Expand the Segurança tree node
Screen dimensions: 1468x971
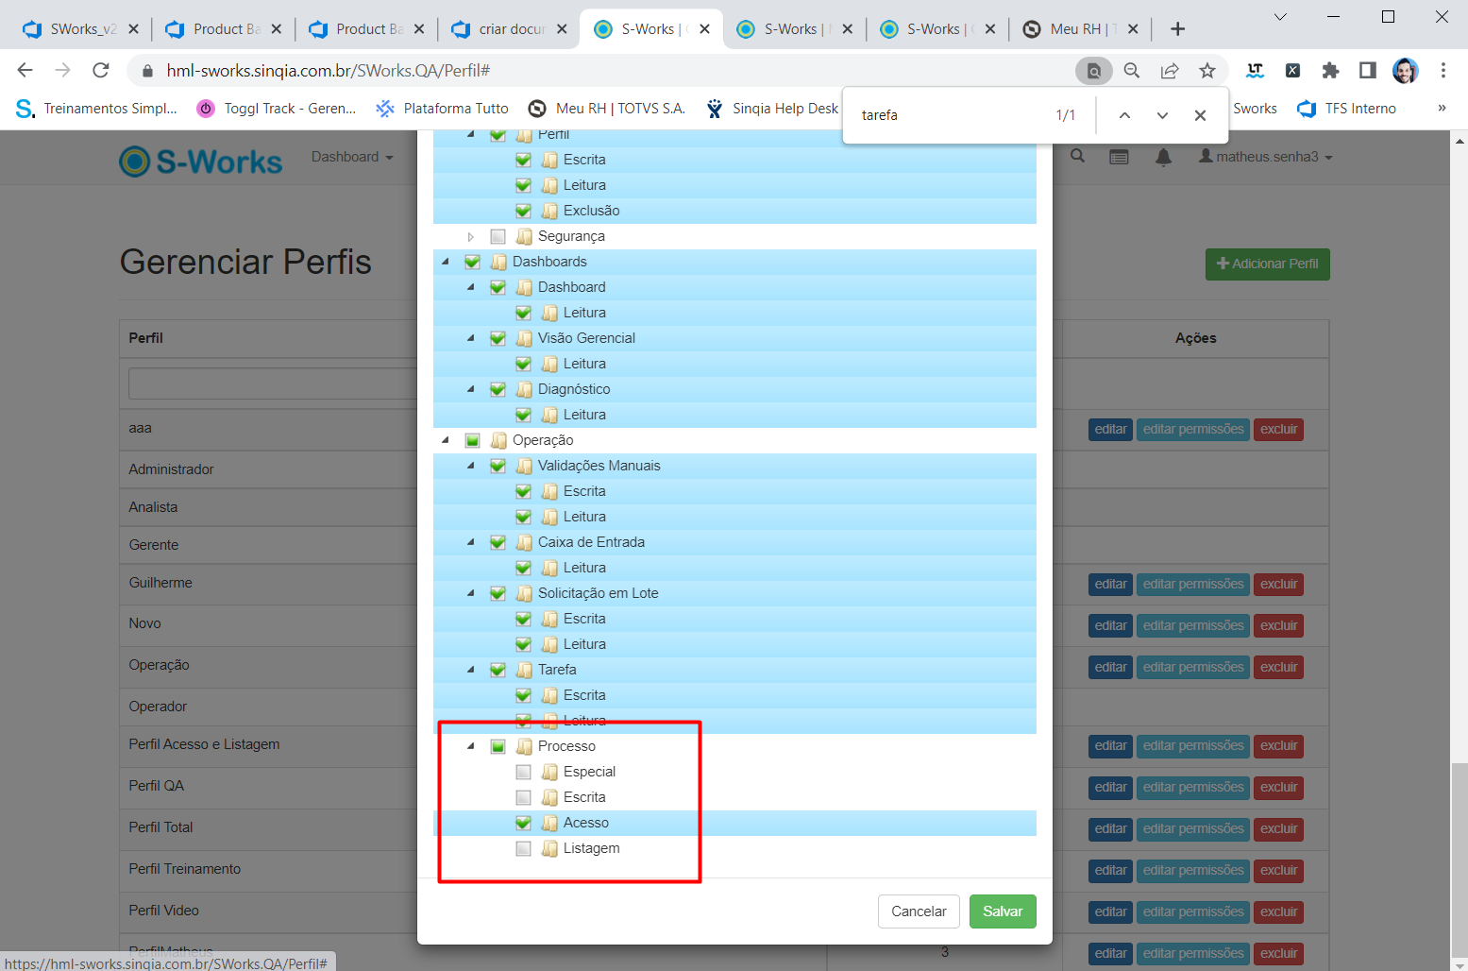[471, 236]
